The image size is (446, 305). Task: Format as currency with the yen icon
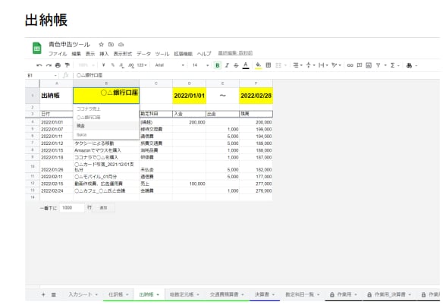tap(103, 65)
